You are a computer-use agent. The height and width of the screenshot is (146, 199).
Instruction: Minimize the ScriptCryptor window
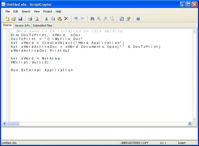(x=183, y=4)
